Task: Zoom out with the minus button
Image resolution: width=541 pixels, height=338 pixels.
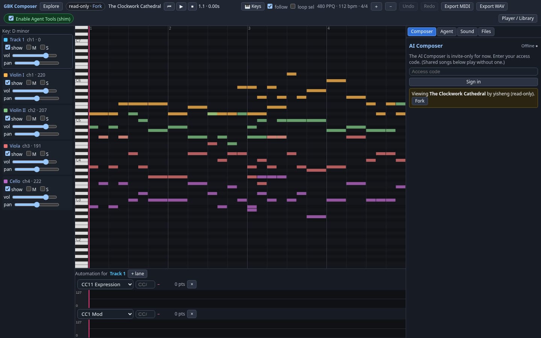Action: pyautogui.click(x=391, y=6)
